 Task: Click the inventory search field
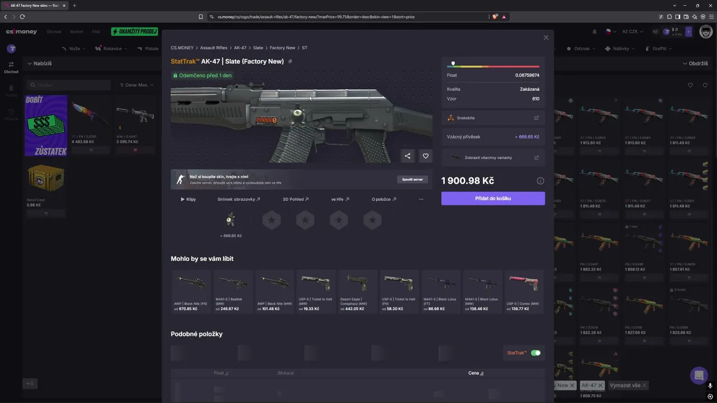coord(69,85)
